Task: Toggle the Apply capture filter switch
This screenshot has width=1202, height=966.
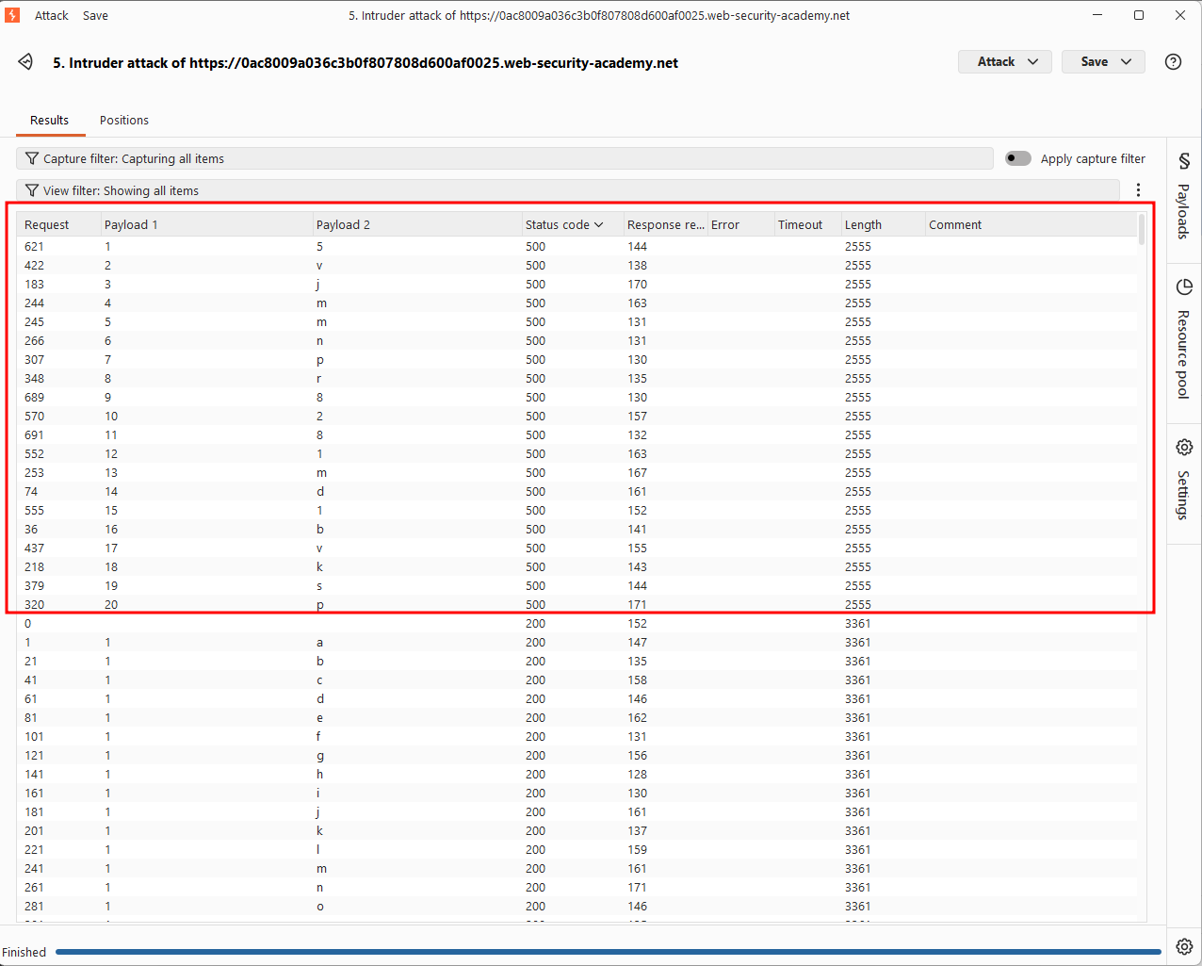Action: point(1018,158)
